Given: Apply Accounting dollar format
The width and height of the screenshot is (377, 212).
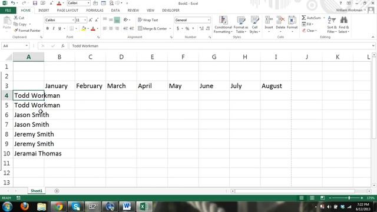Looking at the screenshot, I should pyautogui.click(x=178, y=29).
